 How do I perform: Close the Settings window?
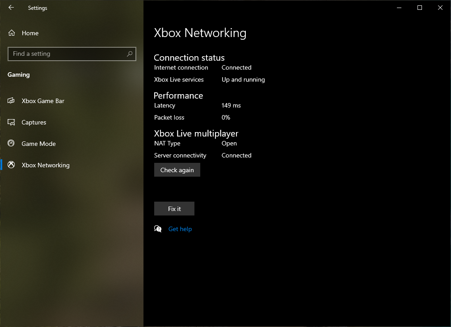pyautogui.click(x=440, y=8)
